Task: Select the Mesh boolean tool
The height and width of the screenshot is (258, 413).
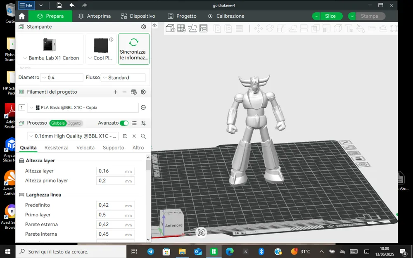Action: (315, 28)
